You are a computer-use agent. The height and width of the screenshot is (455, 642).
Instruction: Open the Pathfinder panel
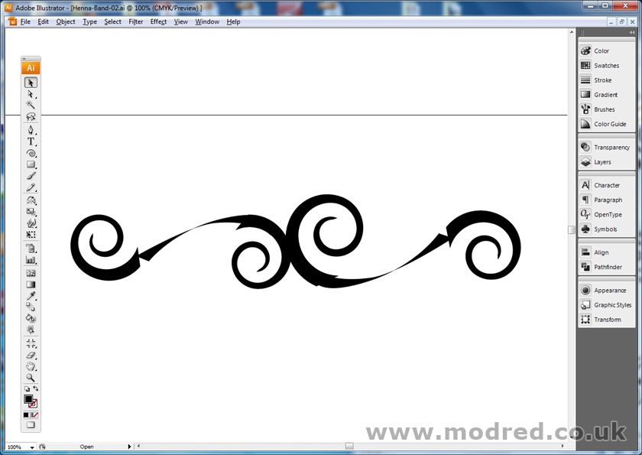click(x=608, y=267)
